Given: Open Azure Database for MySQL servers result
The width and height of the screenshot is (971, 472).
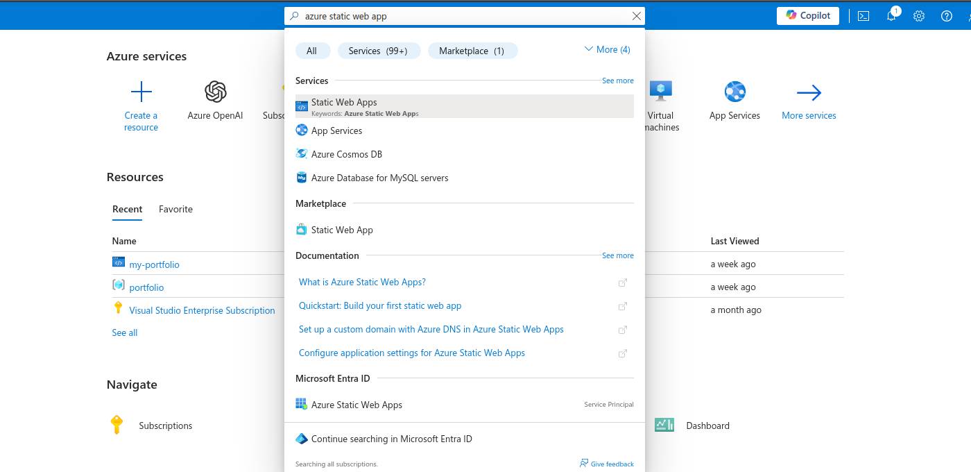Looking at the screenshot, I should pyautogui.click(x=465, y=178).
